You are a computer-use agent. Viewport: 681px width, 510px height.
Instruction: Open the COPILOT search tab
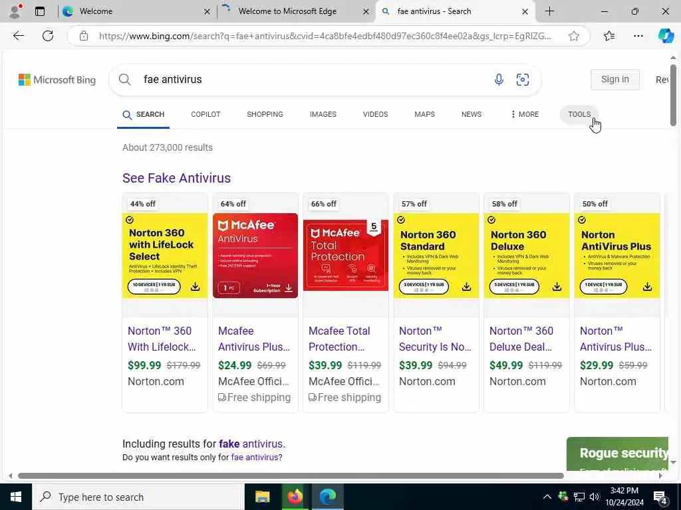(x=205, y=114)
